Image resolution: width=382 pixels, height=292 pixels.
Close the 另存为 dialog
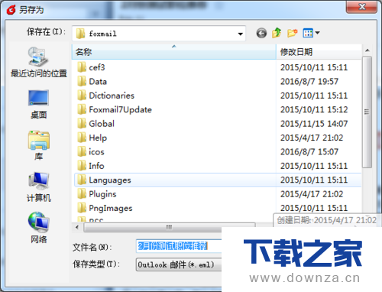[361, 7]
